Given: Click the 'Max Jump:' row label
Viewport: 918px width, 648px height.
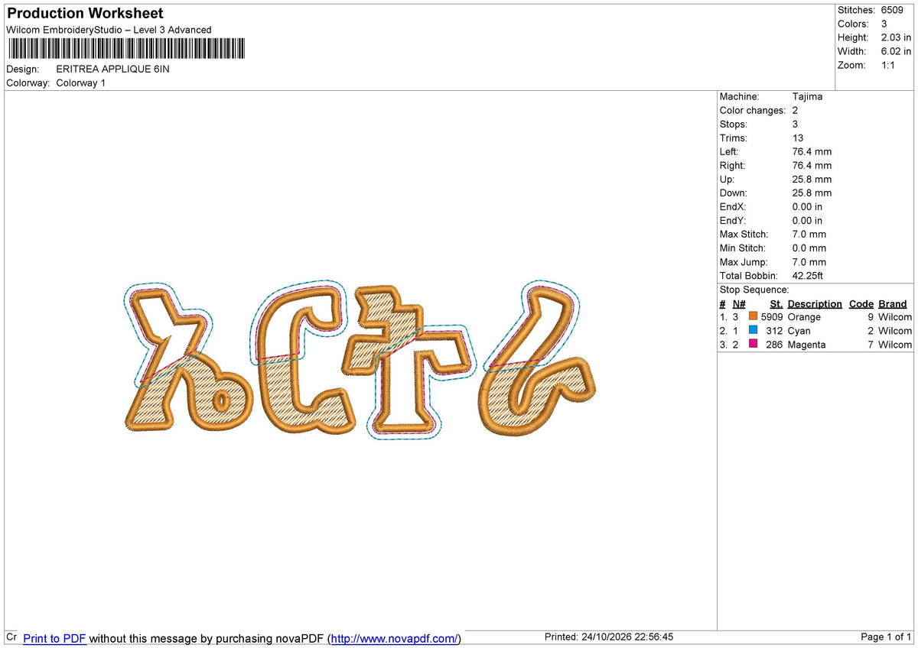Looking at the screenshot, I should pyautogui.click(x=744, y=261).
